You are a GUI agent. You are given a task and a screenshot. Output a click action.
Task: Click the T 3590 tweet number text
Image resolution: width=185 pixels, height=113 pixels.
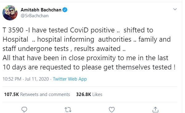click(13, 30)
